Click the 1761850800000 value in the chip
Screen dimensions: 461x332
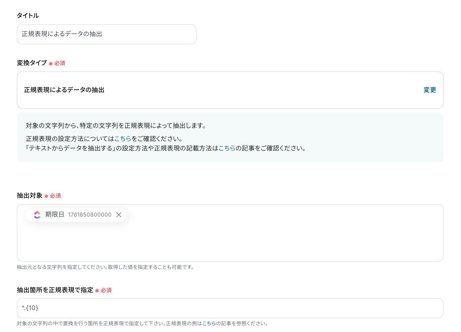tap(90, 215)
